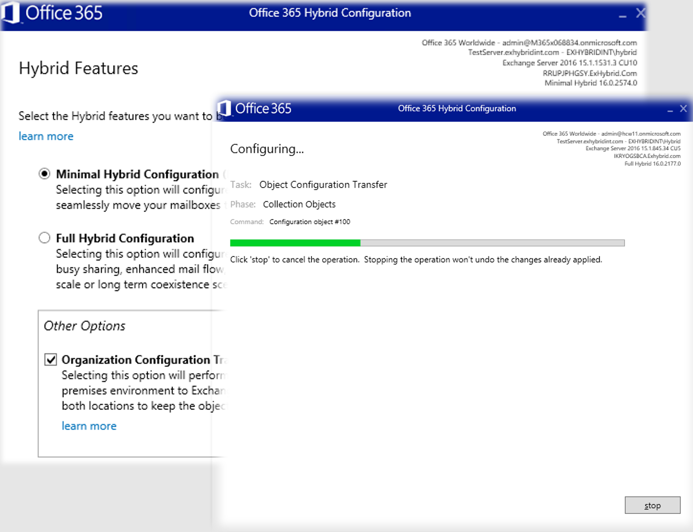Screen dimensions: 693x532
Task: Click the Configuring window title text
Action: [457, 108]
